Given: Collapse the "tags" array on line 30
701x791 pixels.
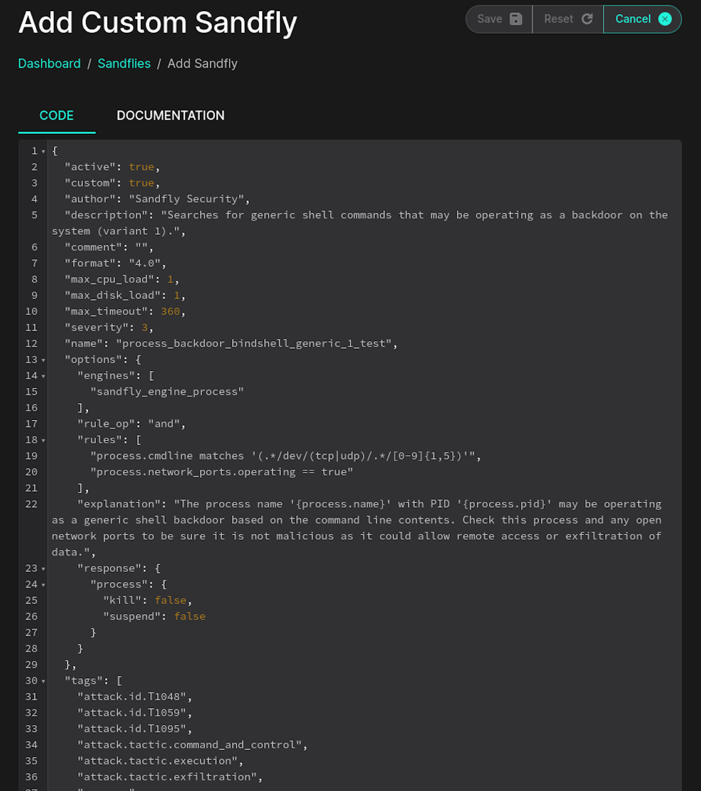Looking at the screenshot, I should pyautogui.click(x=43, y=681).
